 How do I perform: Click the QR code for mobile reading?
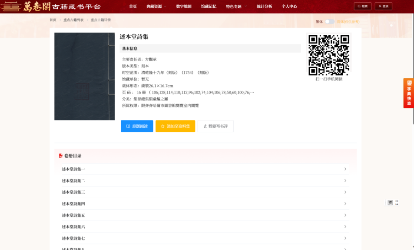[329, 55]
